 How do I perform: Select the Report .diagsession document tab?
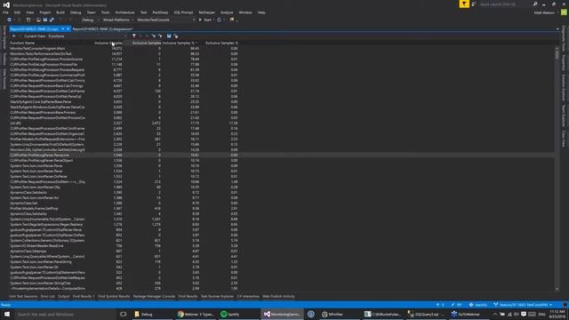click(103, 28)
